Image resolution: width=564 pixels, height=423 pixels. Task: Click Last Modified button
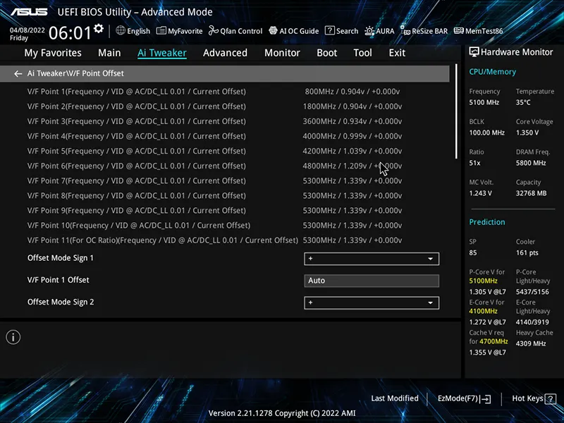pos(395,398)
